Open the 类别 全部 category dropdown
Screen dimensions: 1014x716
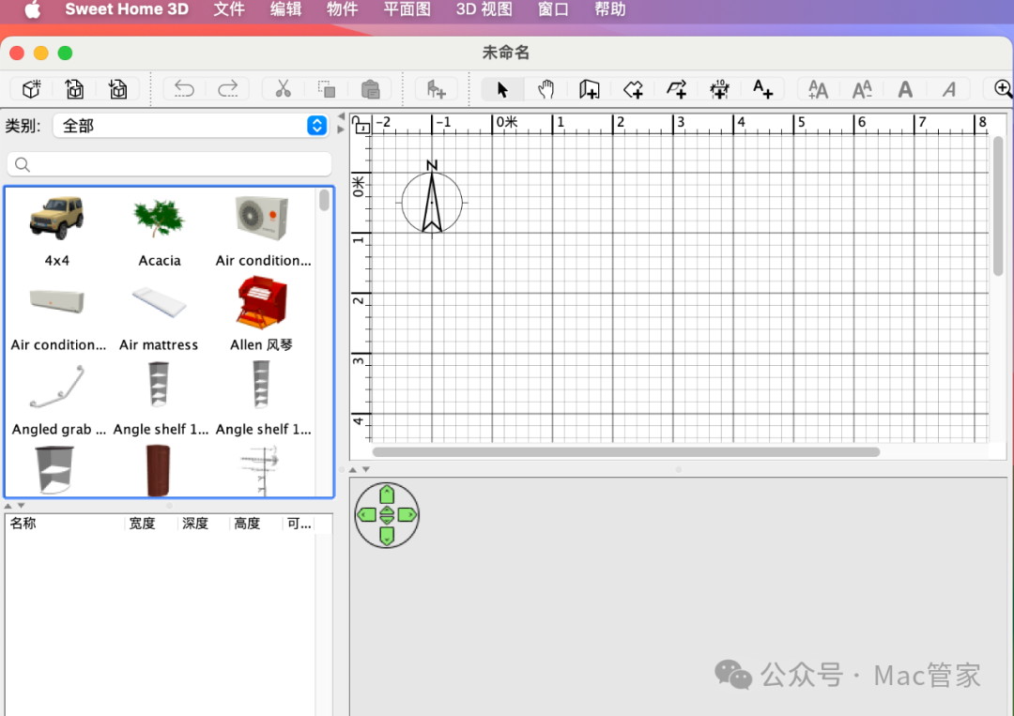coord(191,126)
